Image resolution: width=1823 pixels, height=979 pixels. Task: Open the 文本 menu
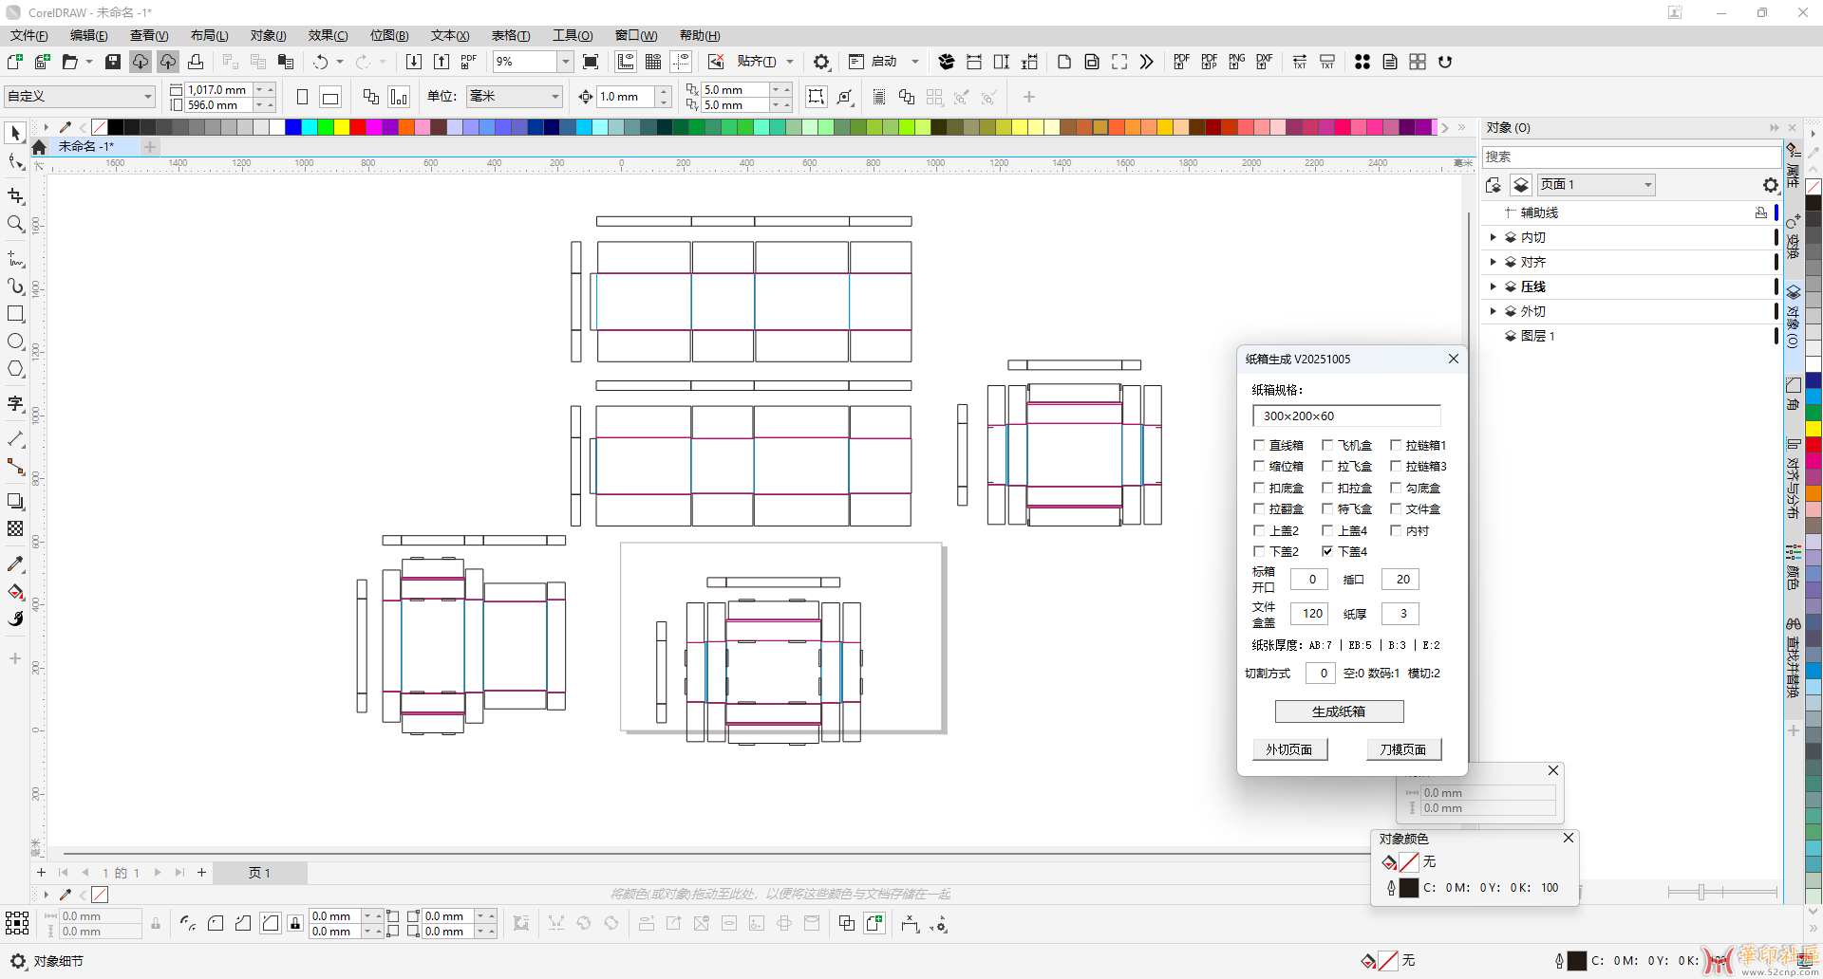(449, 35)
